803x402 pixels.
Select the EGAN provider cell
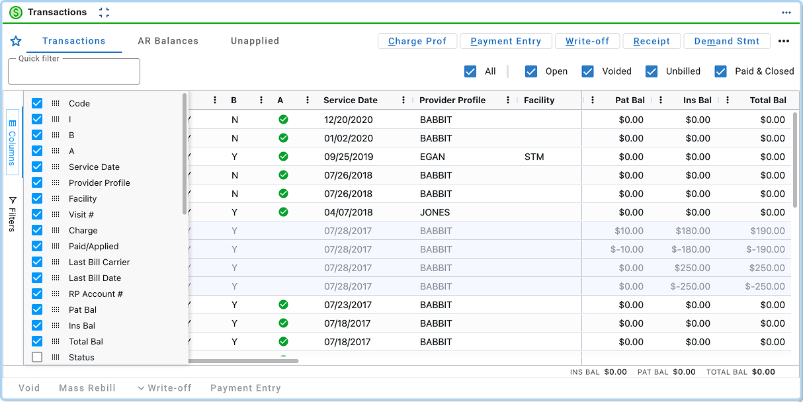(433, 157)
